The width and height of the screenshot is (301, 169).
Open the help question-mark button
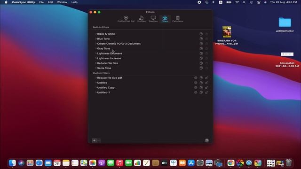206,140
